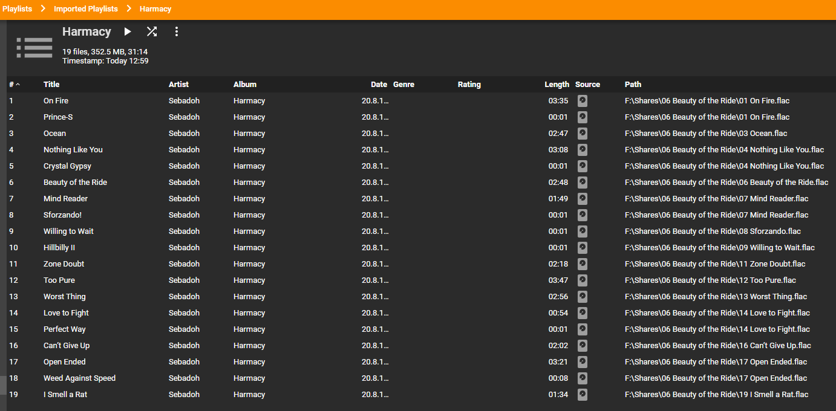
Task: Click the left vertical scrollbar handle
Action: point(3,385)
